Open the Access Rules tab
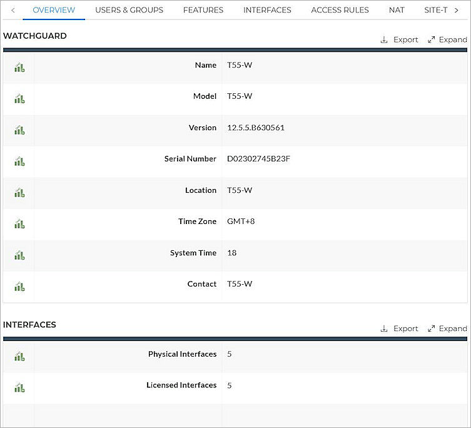 click(340, 10)
